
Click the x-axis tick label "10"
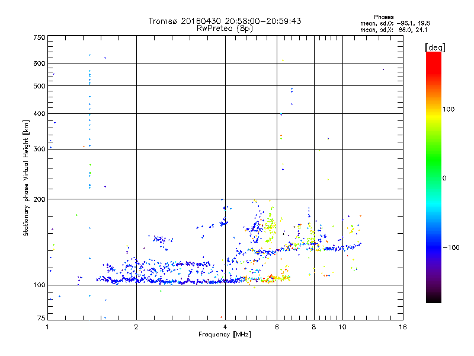[x=342, y=327]
